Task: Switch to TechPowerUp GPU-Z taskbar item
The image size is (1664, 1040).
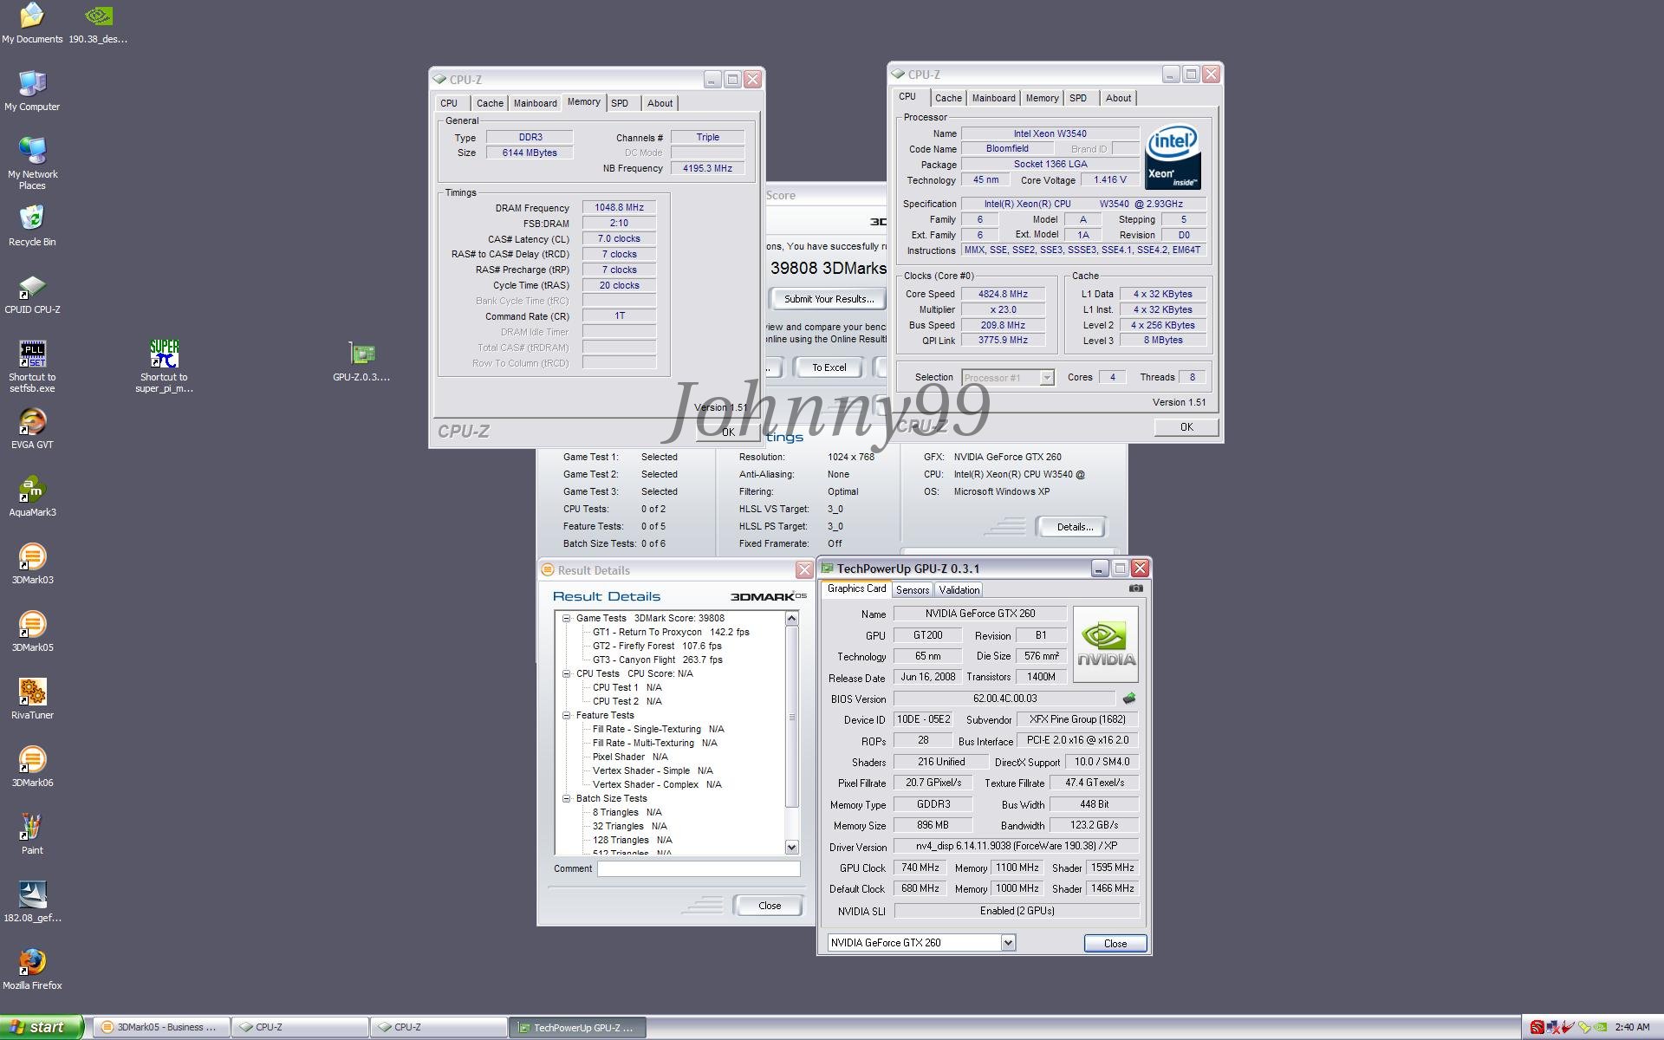Action: pyautogui.click(x=576, y=1028)
